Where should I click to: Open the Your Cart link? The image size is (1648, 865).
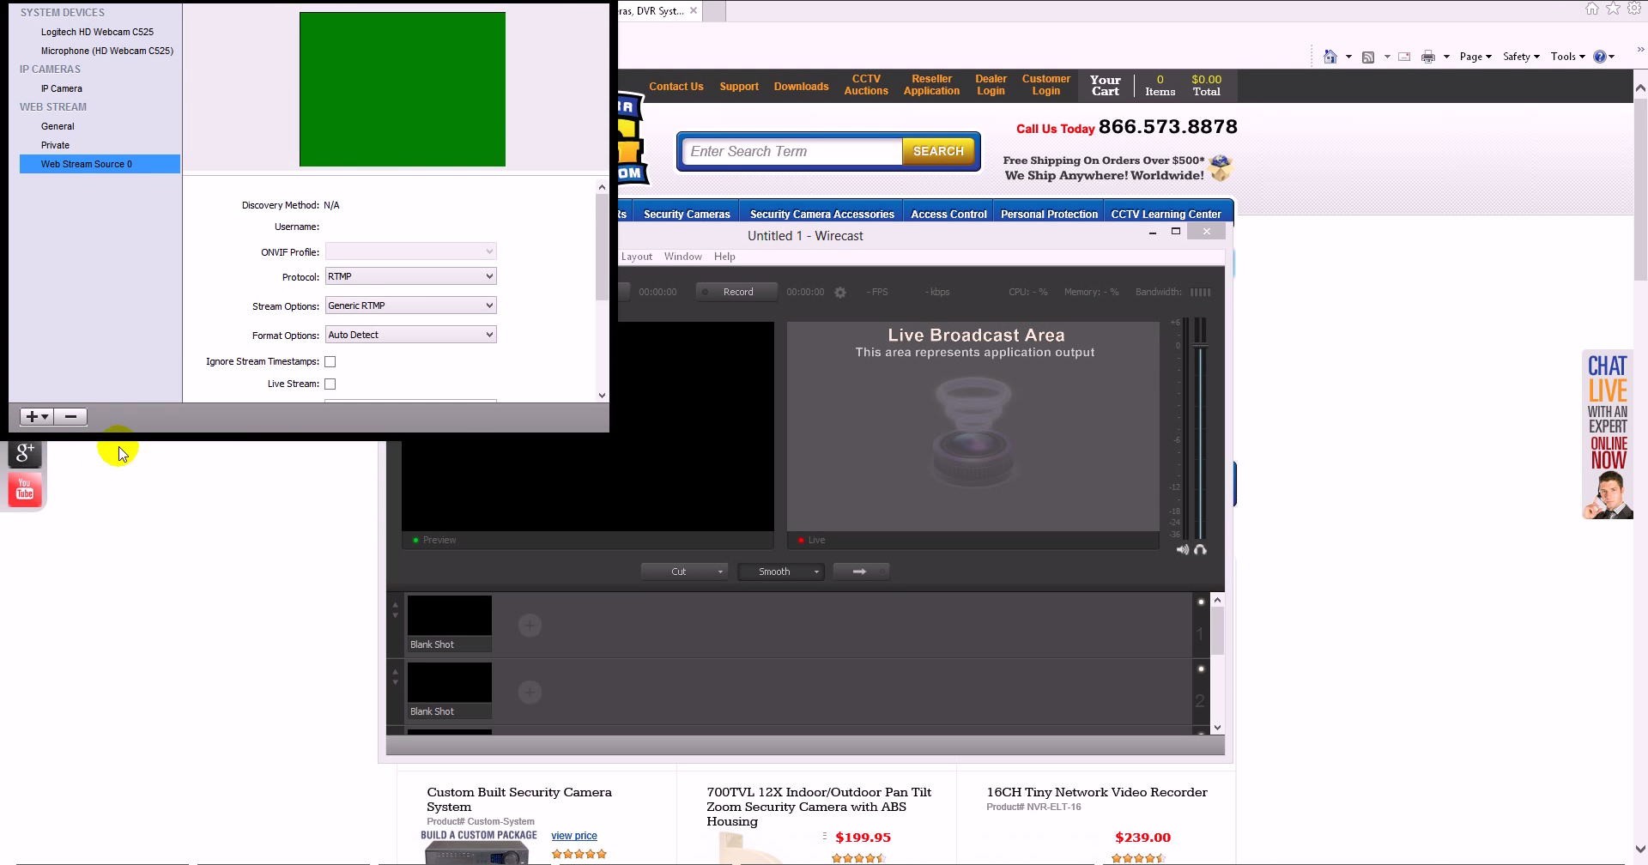pyautogui.click(x=1106, y=85)
